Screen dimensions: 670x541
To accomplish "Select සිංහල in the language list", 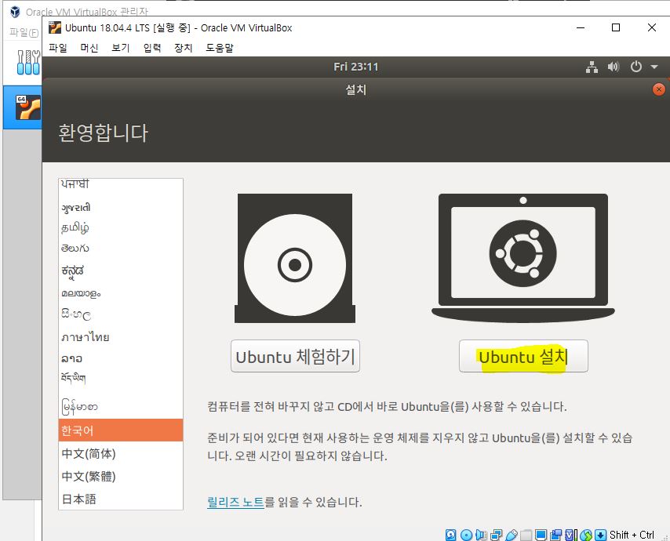I will (x=121, y=315).
